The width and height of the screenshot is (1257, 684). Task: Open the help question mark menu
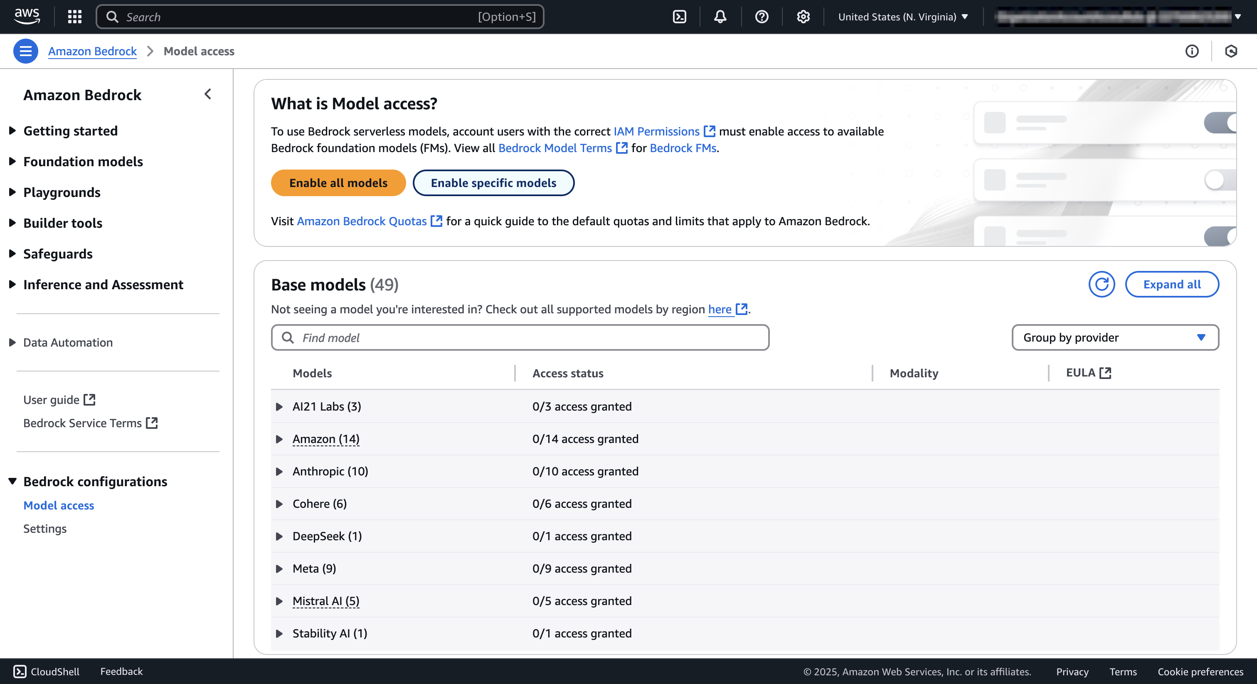(x=762, y=17)
